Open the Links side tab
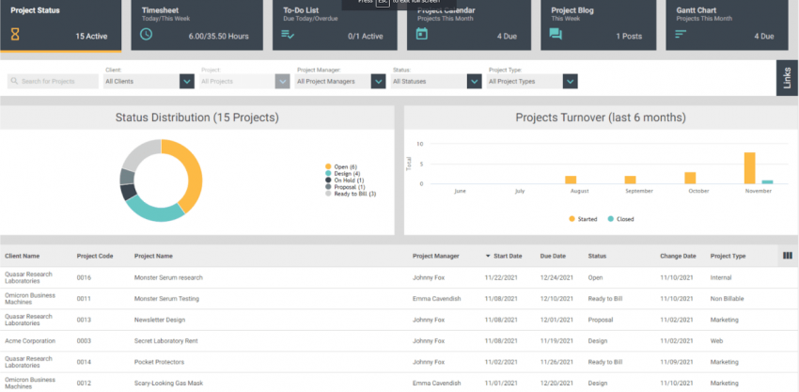Screen dimensions: 799x392 (x=787, y=79)
